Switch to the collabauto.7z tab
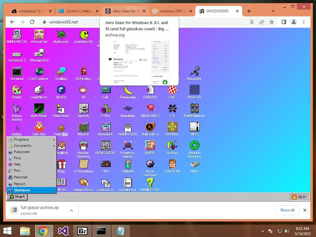The width and height of the screenshot is (316, 237). coord(31,11)
